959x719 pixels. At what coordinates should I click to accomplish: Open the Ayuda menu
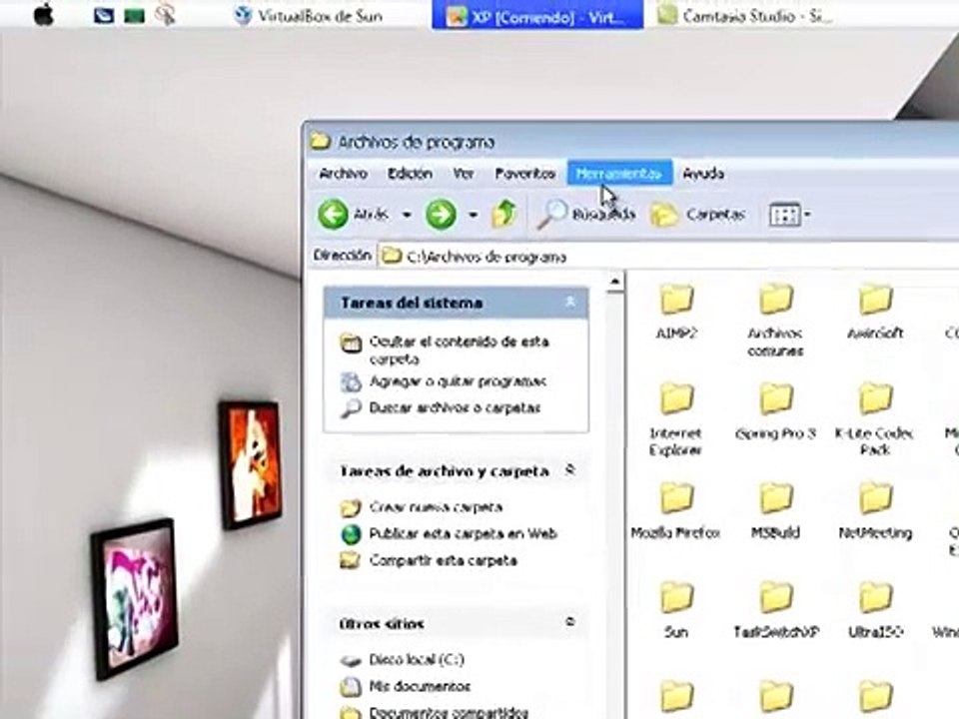click(x=703, y=174)
